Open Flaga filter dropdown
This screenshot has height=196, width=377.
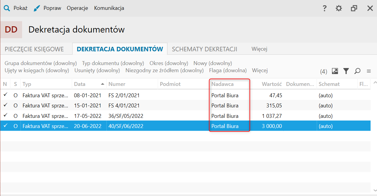point(228,70)
